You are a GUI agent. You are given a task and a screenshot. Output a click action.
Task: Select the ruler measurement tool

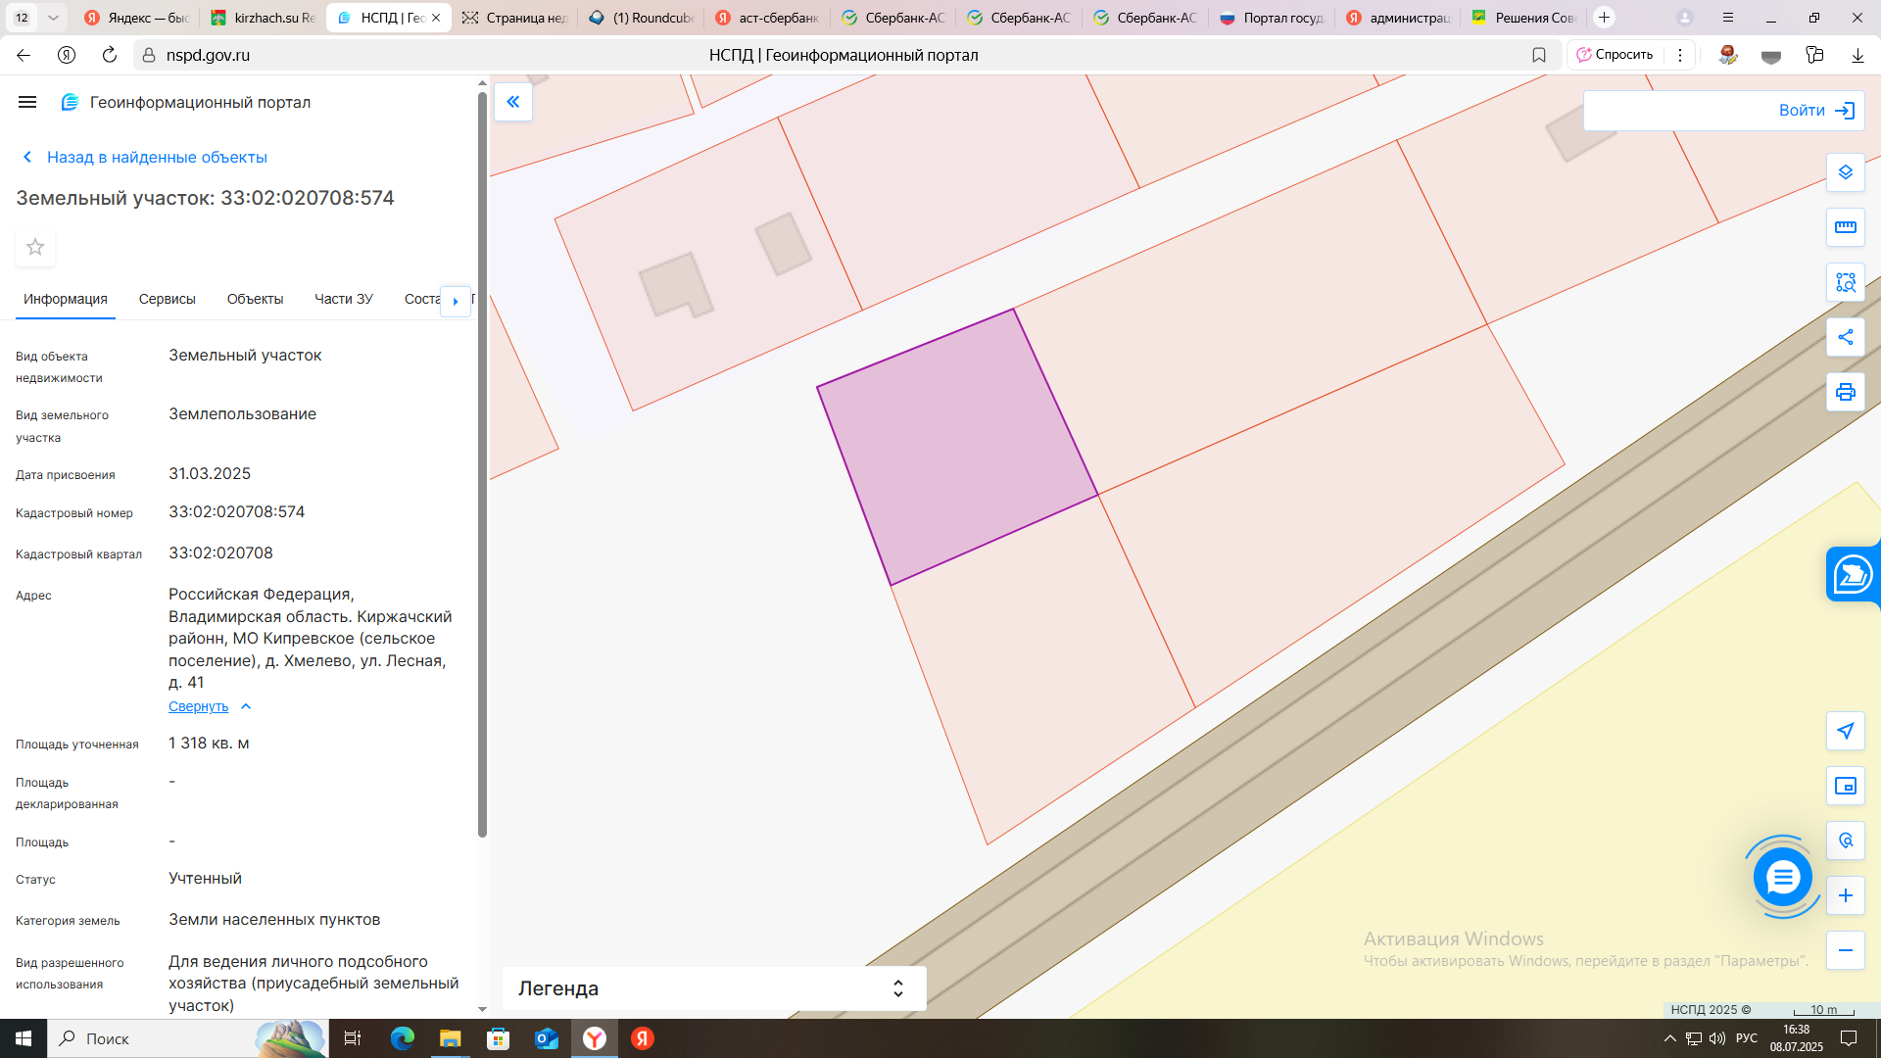pos(1845,227)
